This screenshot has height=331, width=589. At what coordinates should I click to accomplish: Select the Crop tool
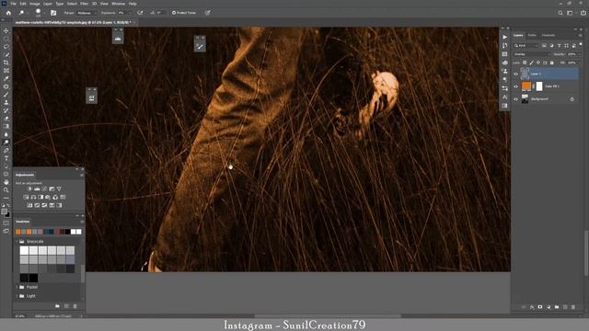click(6, 63)
